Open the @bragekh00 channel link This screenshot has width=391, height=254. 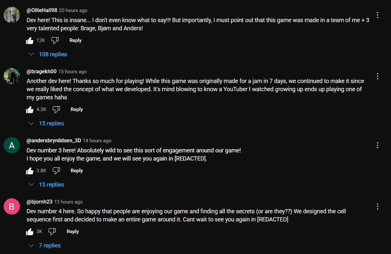[41, 72]
